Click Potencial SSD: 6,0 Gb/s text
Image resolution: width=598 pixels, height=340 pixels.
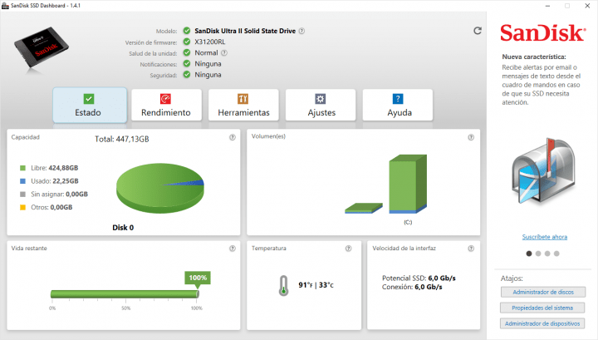pos(419,278)
